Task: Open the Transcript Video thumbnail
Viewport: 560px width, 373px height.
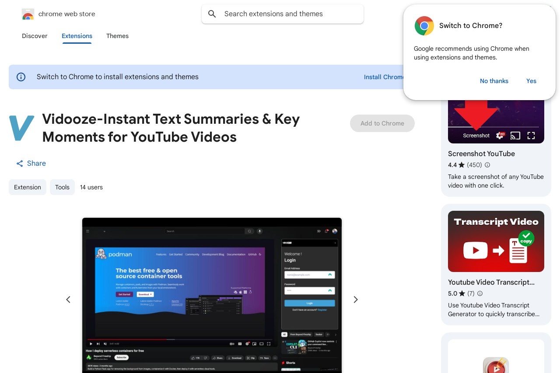Action: pyautogui.click(x=496, y=241)
